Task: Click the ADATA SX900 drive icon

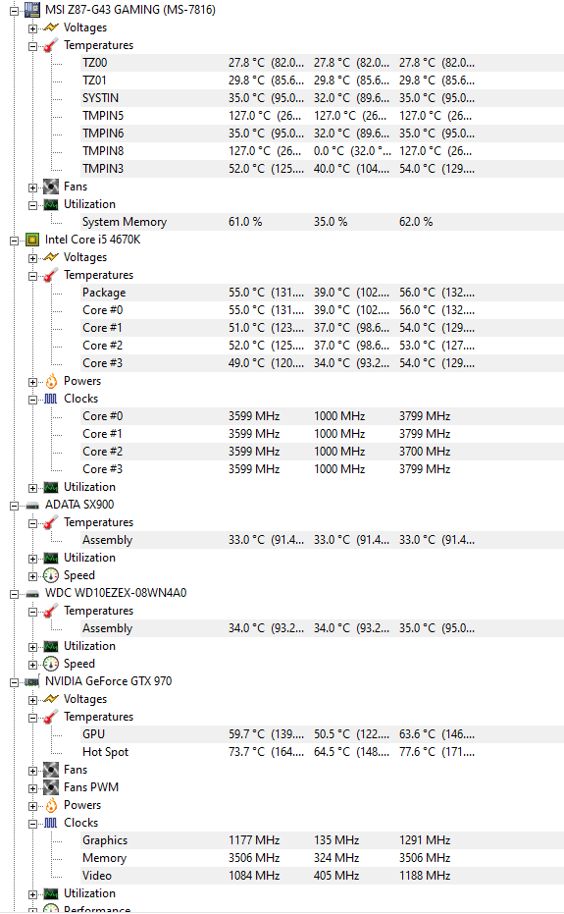Action: point(32,506)
